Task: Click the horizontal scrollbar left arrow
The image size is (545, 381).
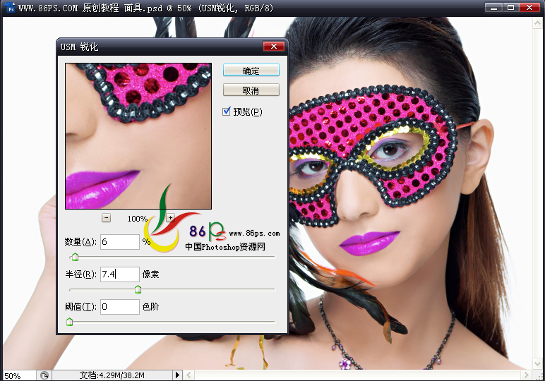Action: click(188, 375)
